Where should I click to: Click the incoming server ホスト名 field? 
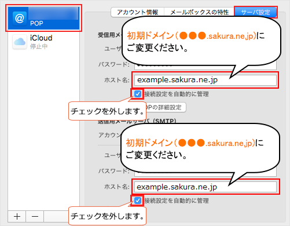click(205, 80)
